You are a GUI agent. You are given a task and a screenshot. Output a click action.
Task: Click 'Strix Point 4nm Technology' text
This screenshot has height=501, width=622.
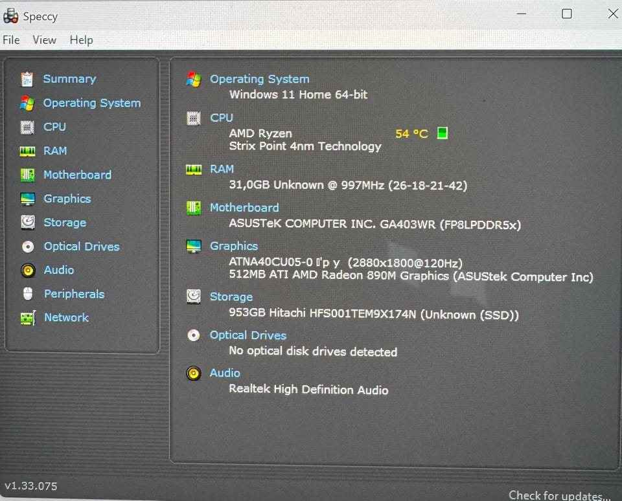coord(305,146)
